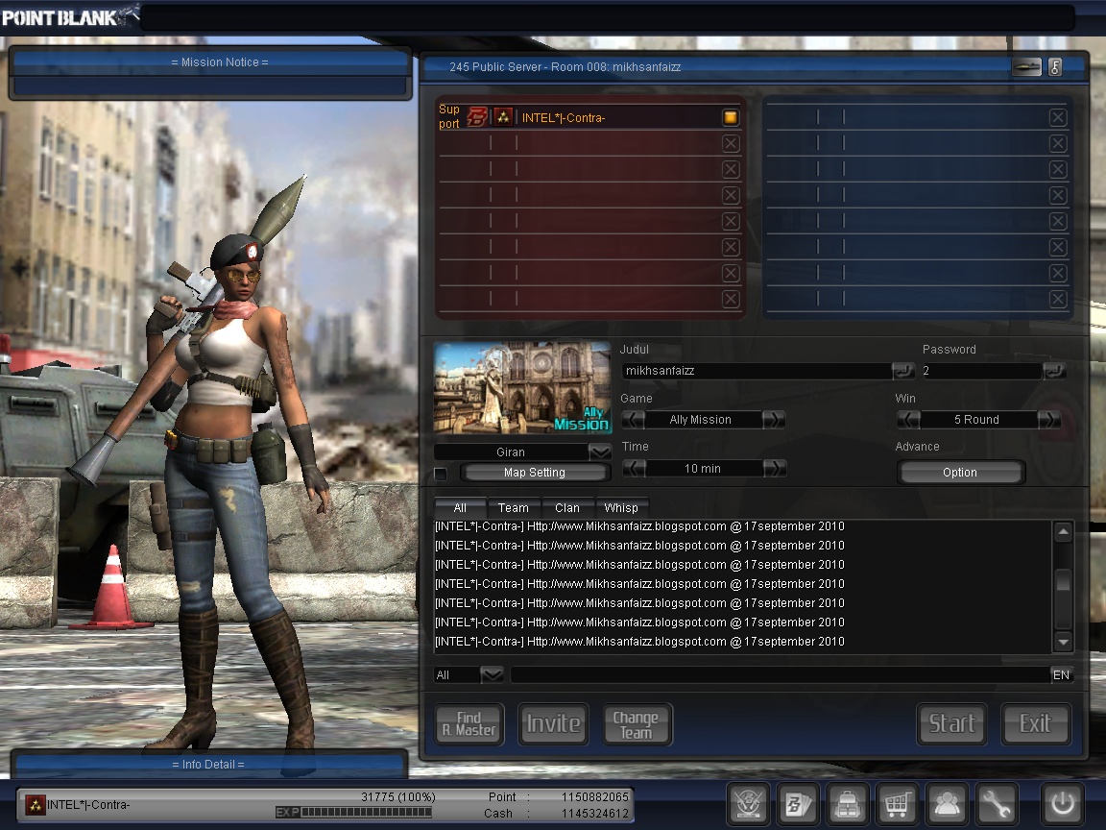Click the Judul room title field
This screenshot has width=1106, height=830.
(x=757, y=371)
